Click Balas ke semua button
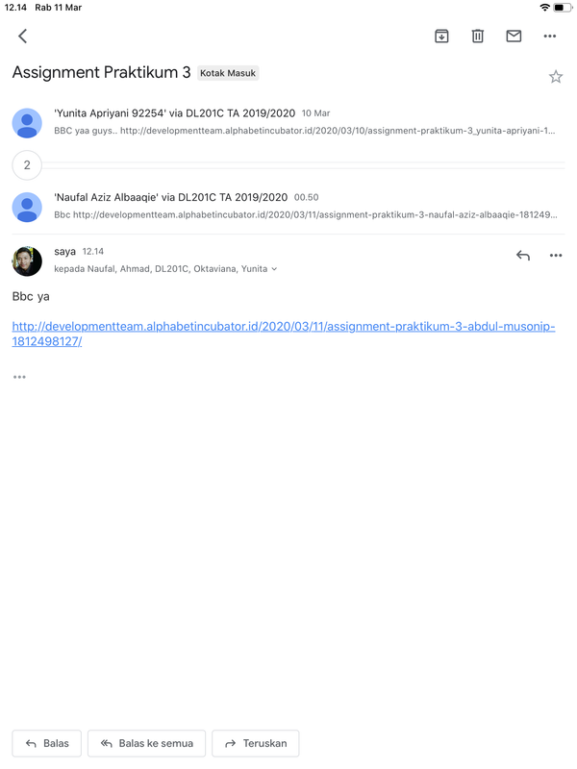The width and height of the screenshot is (577, 769). click(147, 743)
